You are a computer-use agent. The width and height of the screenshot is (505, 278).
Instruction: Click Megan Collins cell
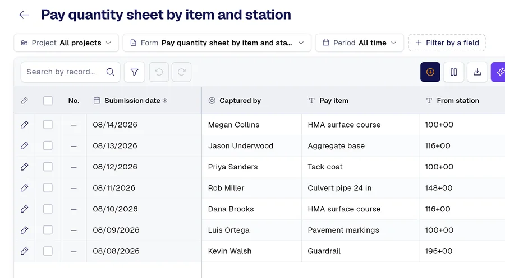click(252, 125)
